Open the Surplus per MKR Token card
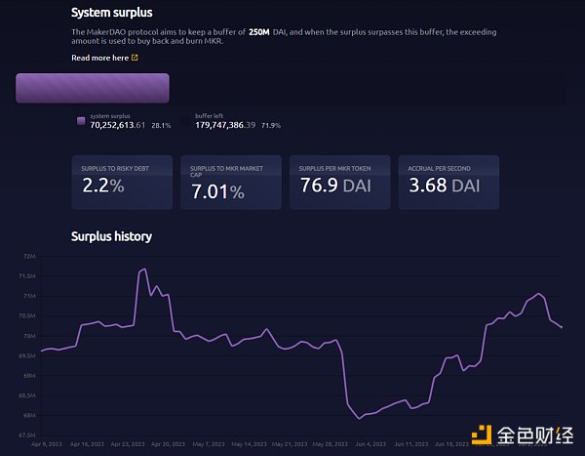Viewport: 585px width, 456px height. pos(340,183)
